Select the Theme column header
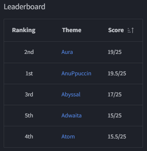 point(72,30)
